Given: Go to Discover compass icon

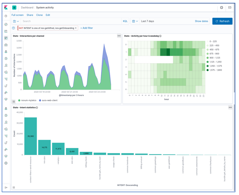Looking at the screenshot, I should (6, 24).
